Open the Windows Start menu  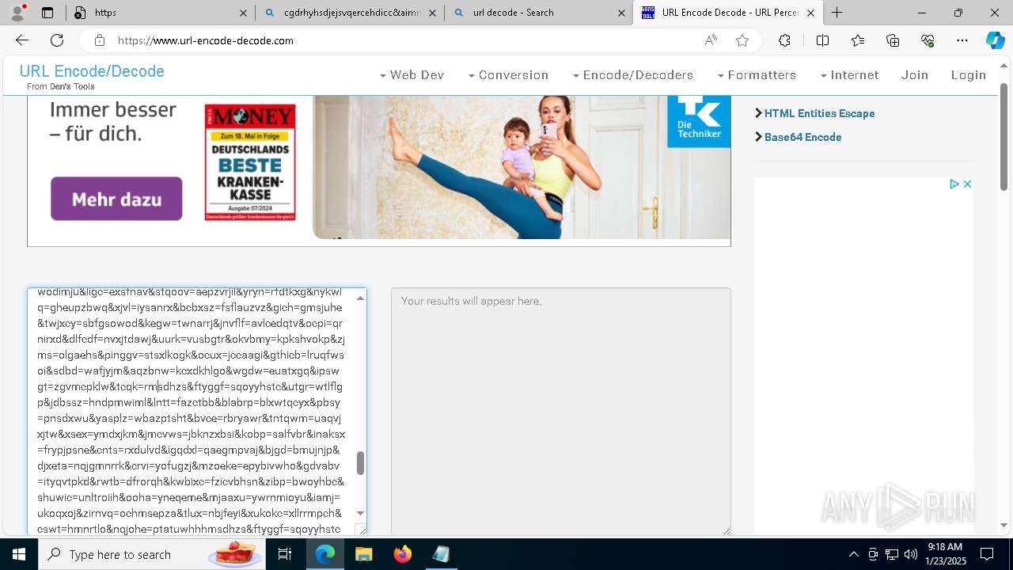coord(19,554)
